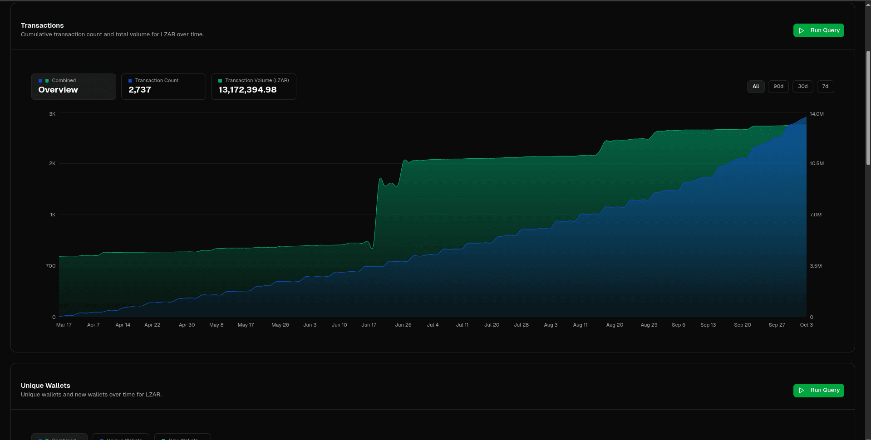Click the 3K left axis label
871x440 pixels.
[x=52, y=114]
